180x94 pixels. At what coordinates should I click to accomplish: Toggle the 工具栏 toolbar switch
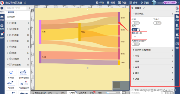[x=157, y=23]
